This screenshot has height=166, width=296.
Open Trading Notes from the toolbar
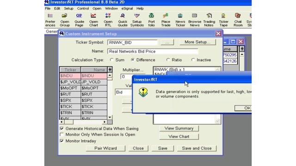[x=209, y=20]
